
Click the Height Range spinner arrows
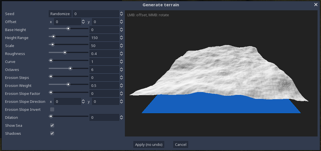(121, 38)
